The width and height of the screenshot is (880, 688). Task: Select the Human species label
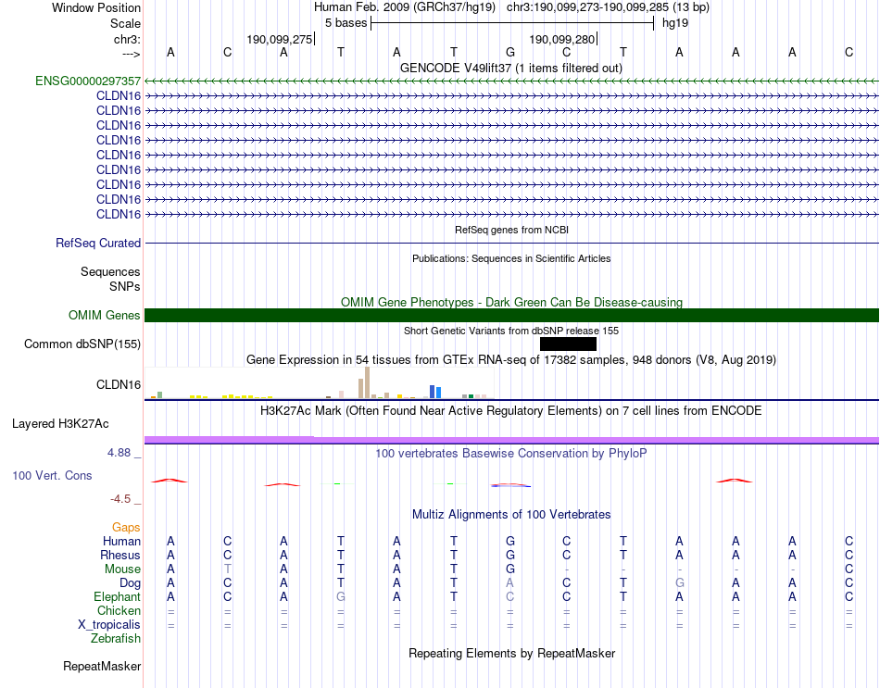(x=121, y=541)
